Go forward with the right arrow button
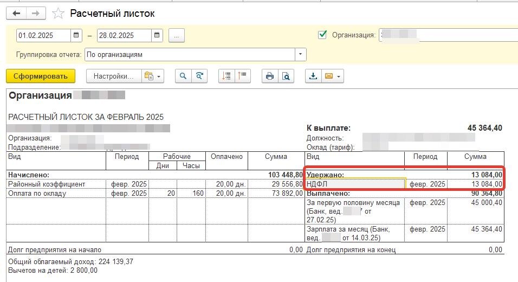The width and height of the screenshot is (518, 282). coord(36,13)
